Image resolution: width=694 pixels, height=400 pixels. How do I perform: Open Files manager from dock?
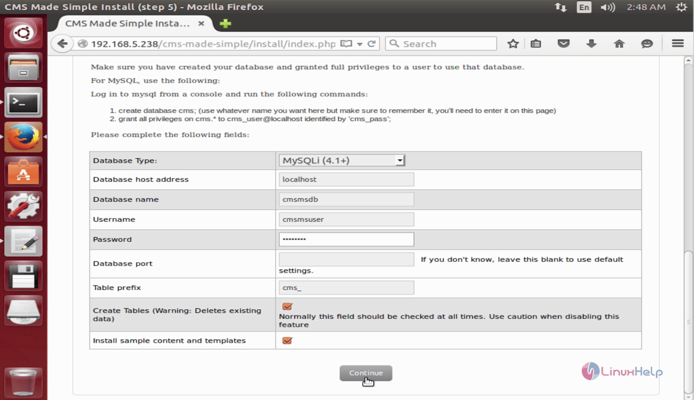coord(23,68)
